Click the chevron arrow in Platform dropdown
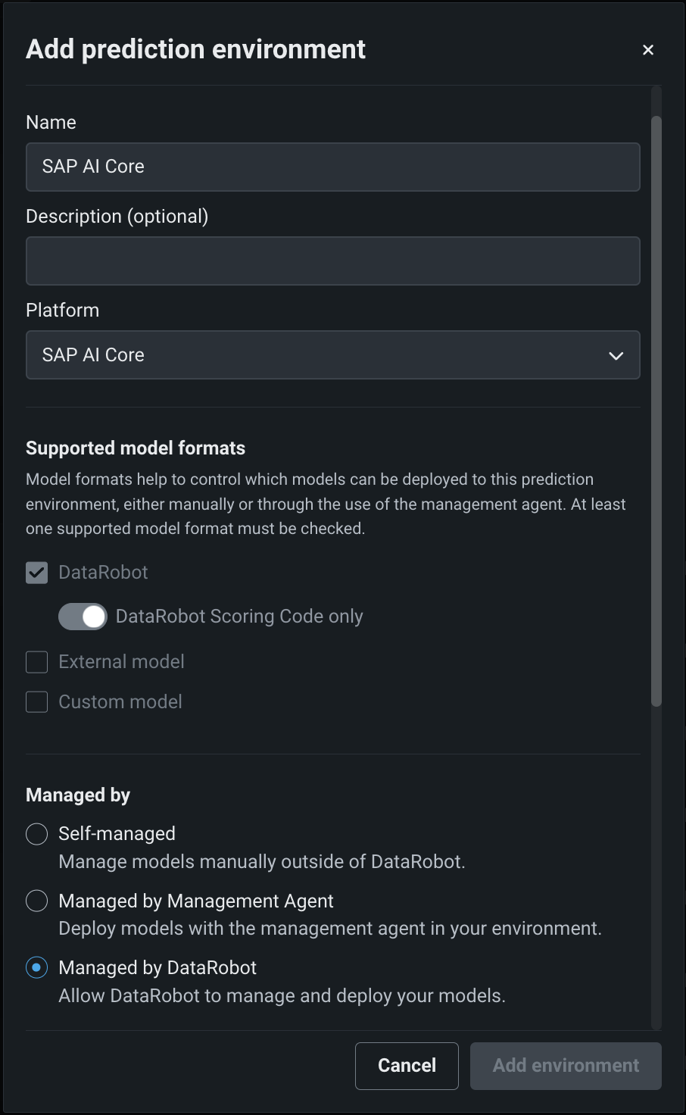 click(616, 355)
